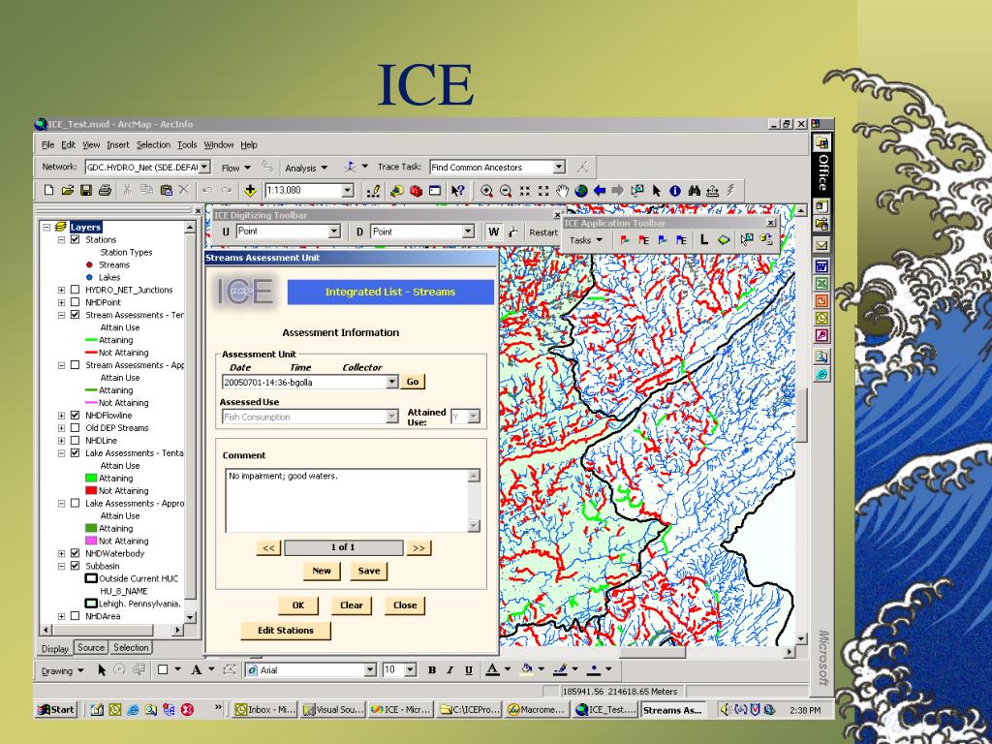Viewport: 992px width, 744px height.
Task: Click the Open folder toolbar icon
Action: coord(68,190)
